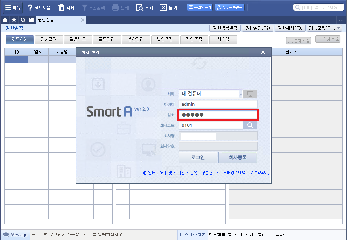Switch to 생산관리 tab
This screenshot has width=347, height=240.
[136, 39]
